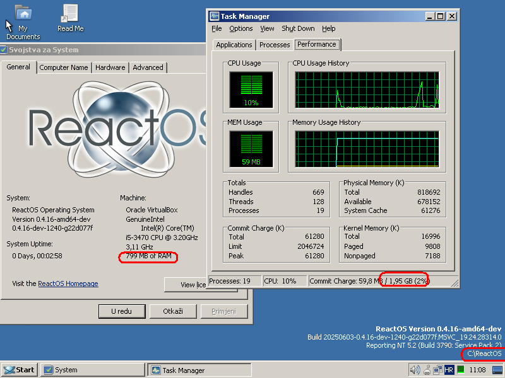Click the green CPU meter tray icon
The image size is (505, 378).
pos(461,369)
